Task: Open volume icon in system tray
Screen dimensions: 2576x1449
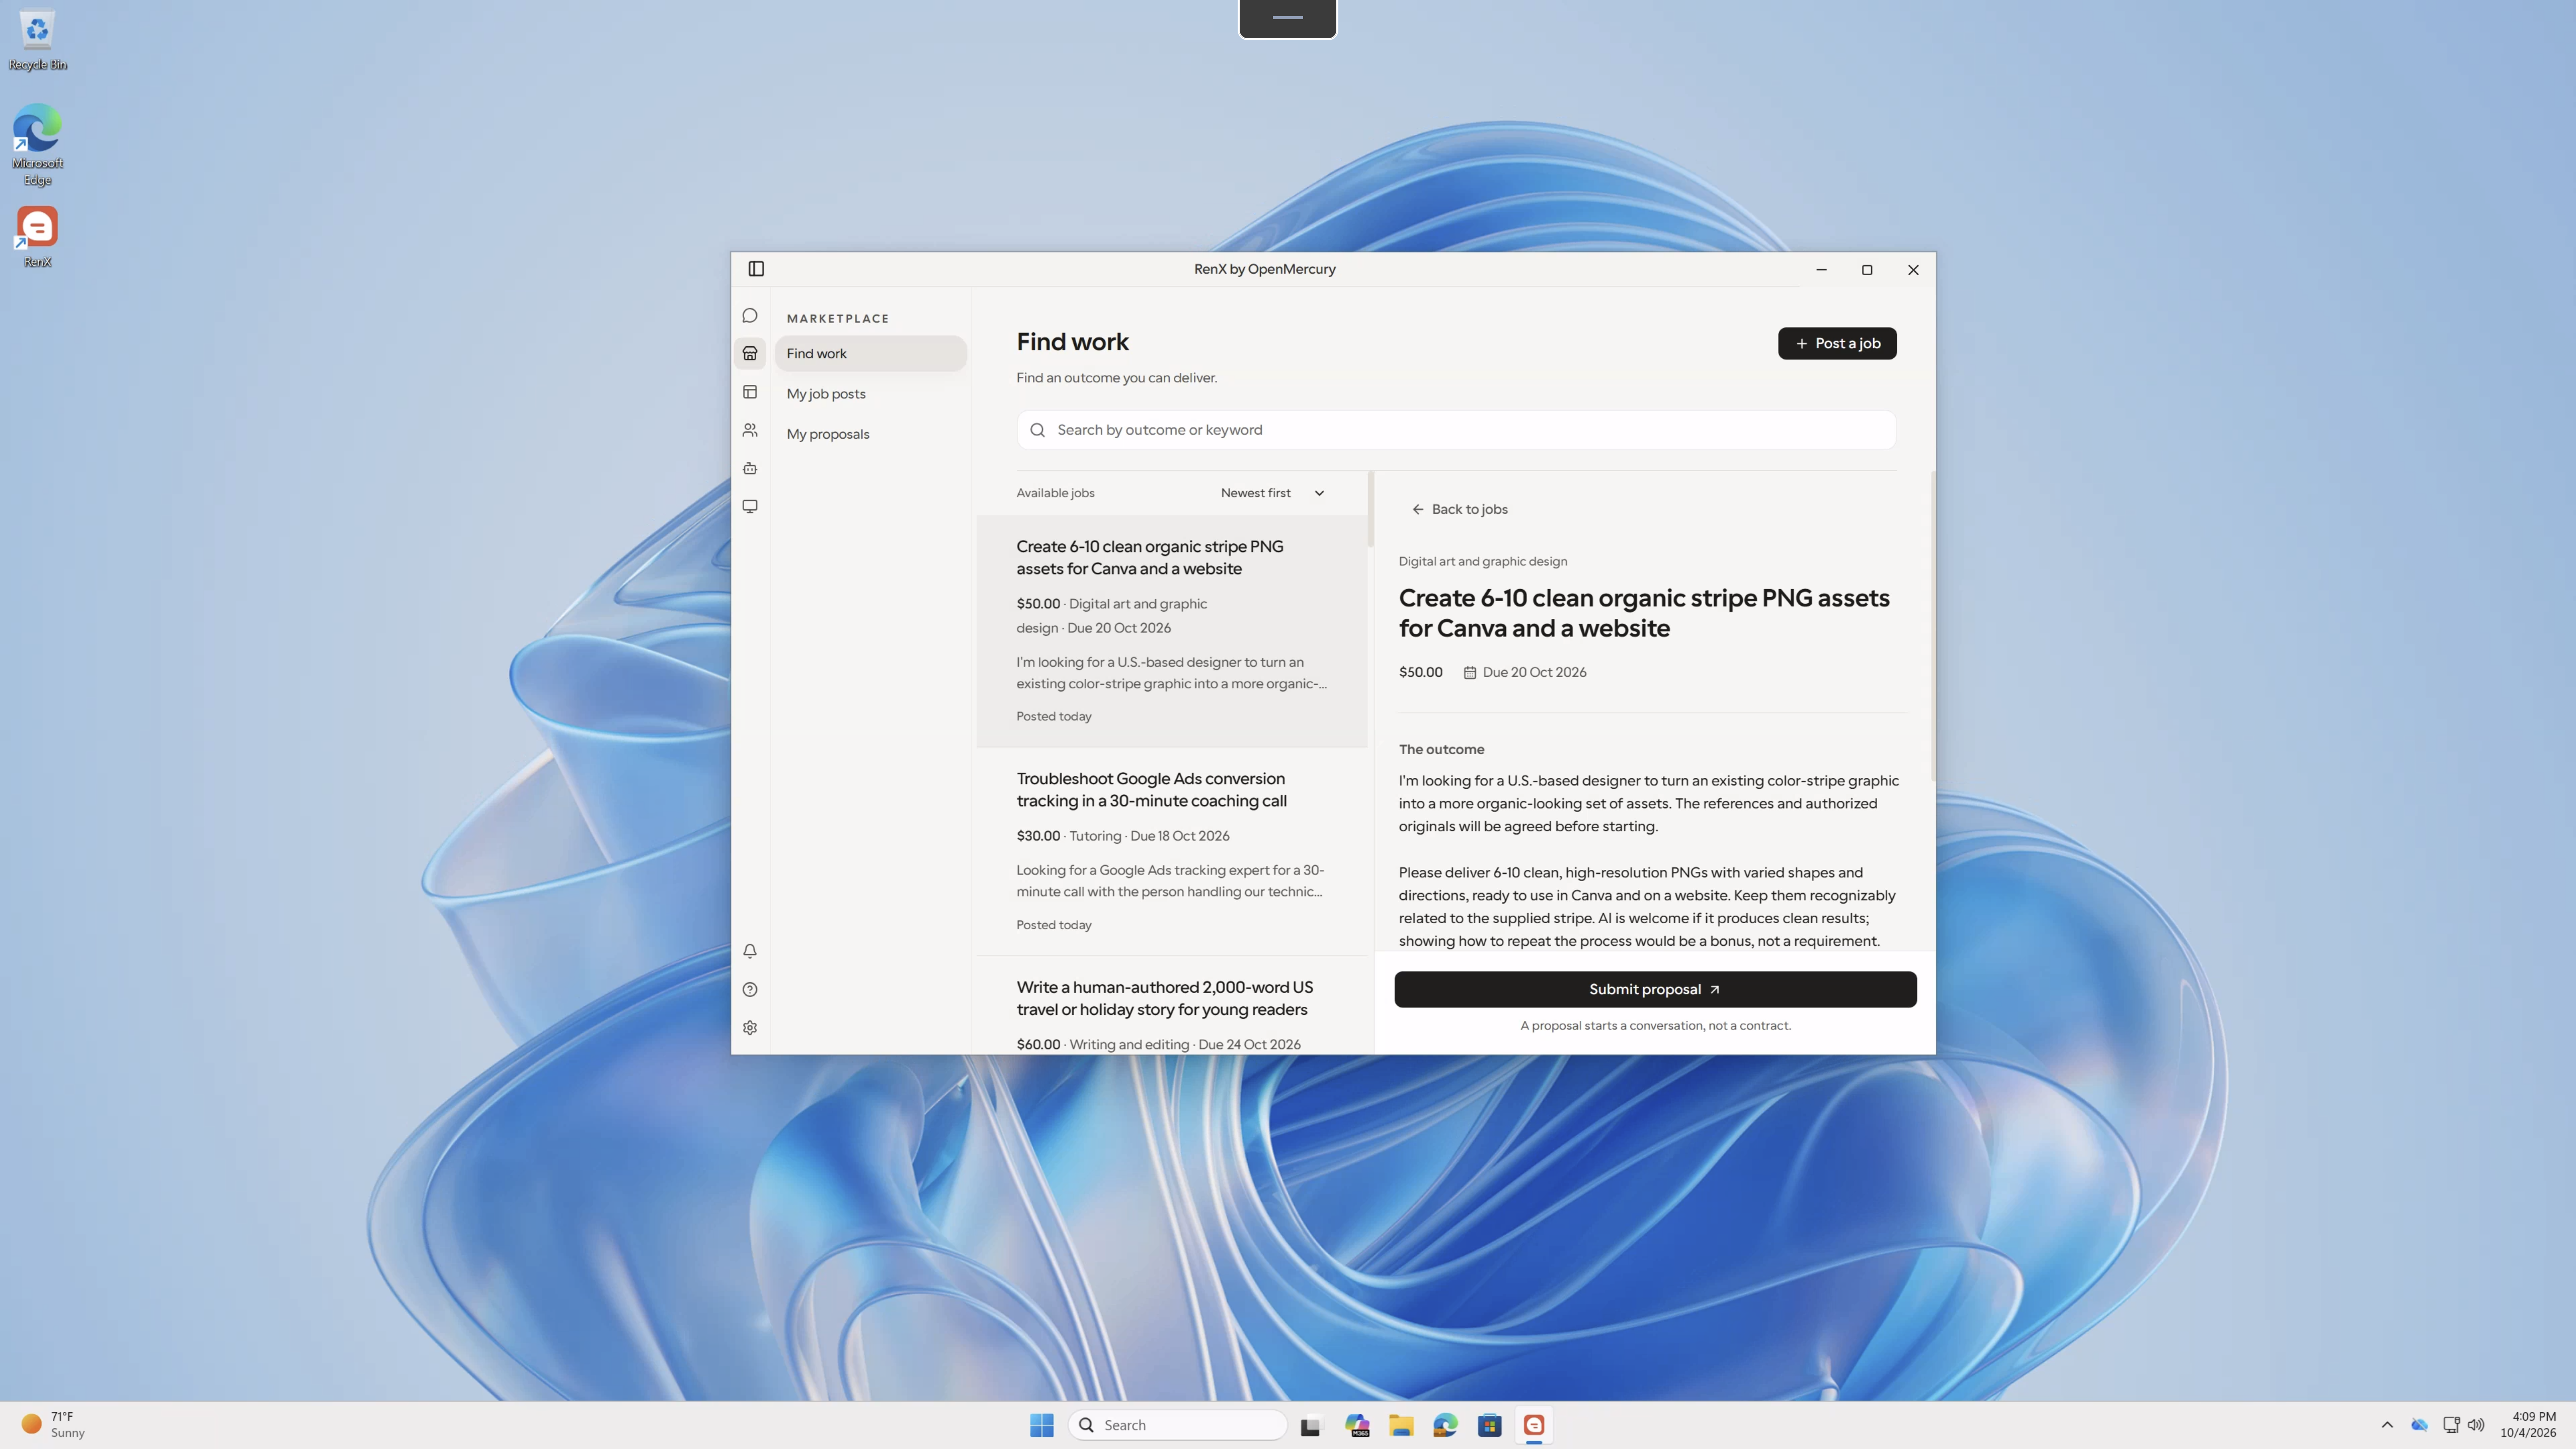Action: point(2476,1425)
